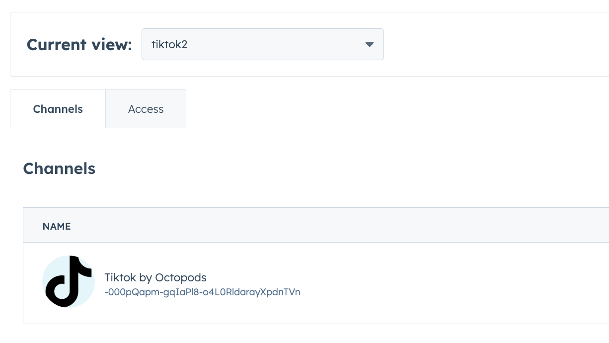Click the 'Tiktok by Octopods' channel name
The width and height of the screenshot is (609, 343).
(155, 277)
